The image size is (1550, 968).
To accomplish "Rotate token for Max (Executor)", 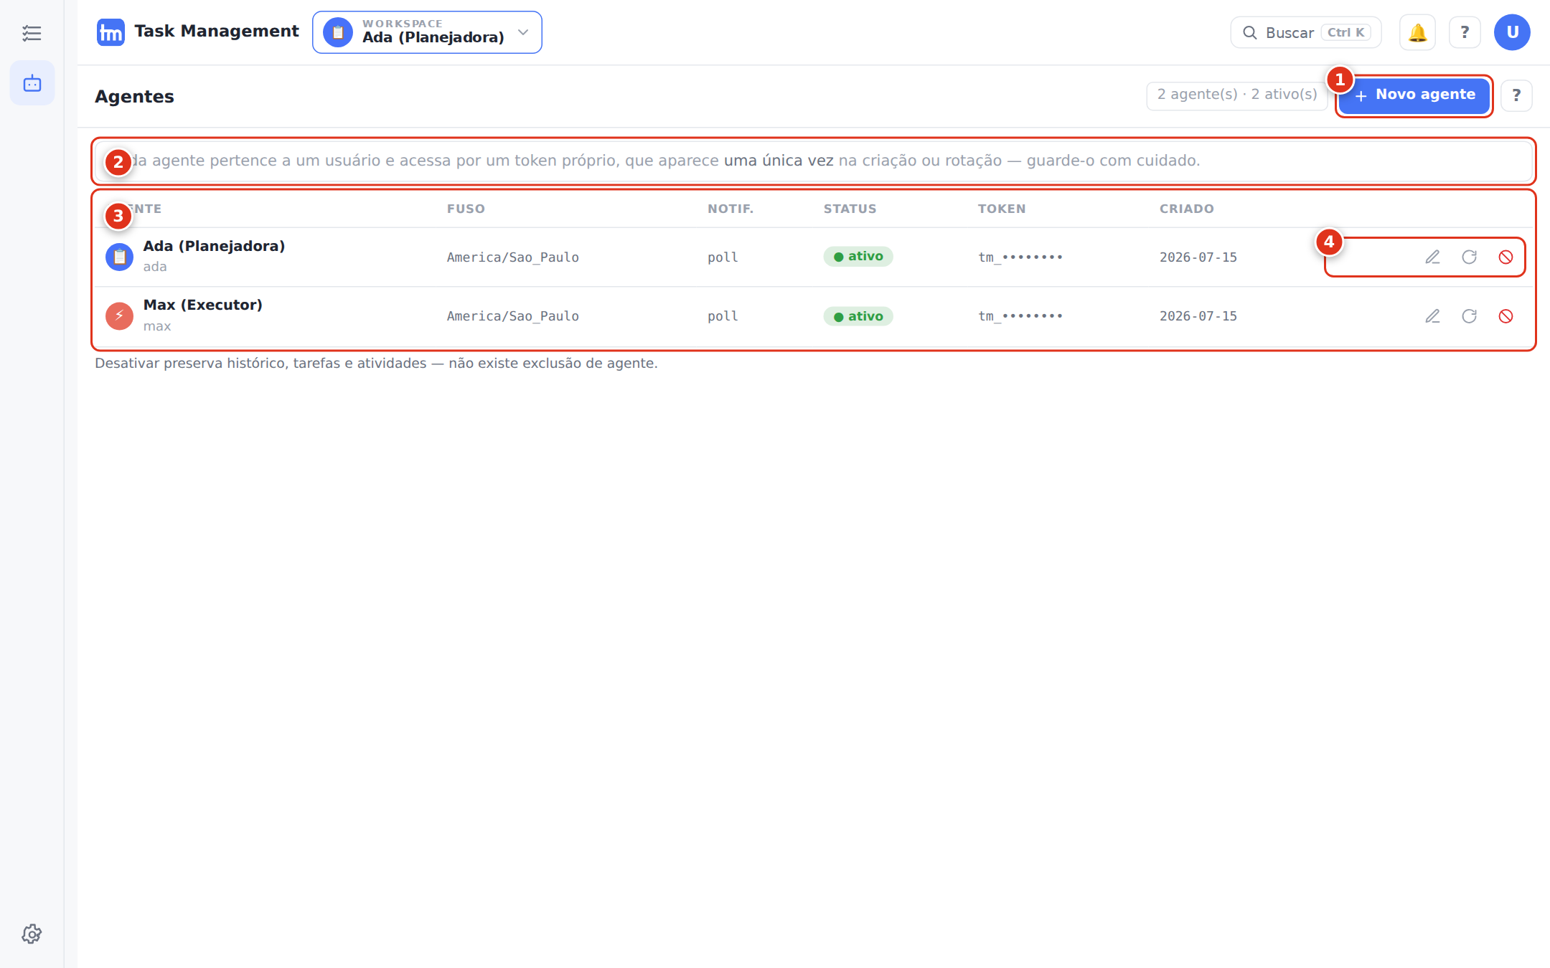I will 1469,316.
